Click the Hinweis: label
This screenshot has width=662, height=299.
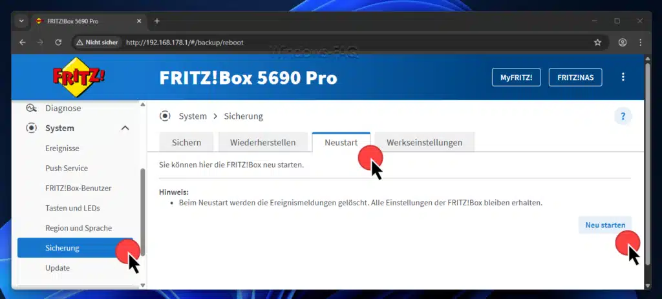tap(173, 192)
